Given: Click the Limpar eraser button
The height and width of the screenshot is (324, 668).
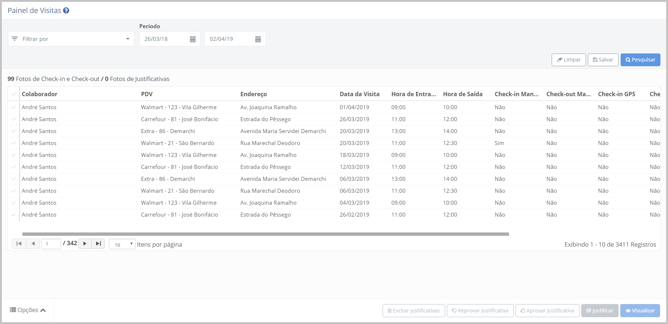Looking at the screenshot, I should (x=568, y=60).
